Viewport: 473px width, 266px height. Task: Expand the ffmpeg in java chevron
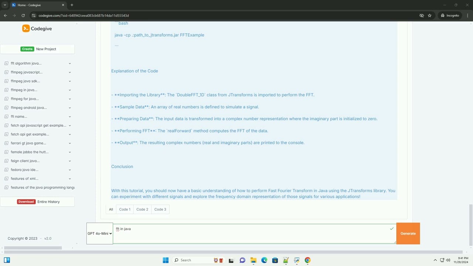coord(70,90)
